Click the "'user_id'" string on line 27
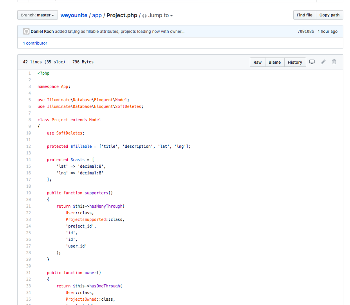This screenshot has height=305, width=350. click(76, 246)
